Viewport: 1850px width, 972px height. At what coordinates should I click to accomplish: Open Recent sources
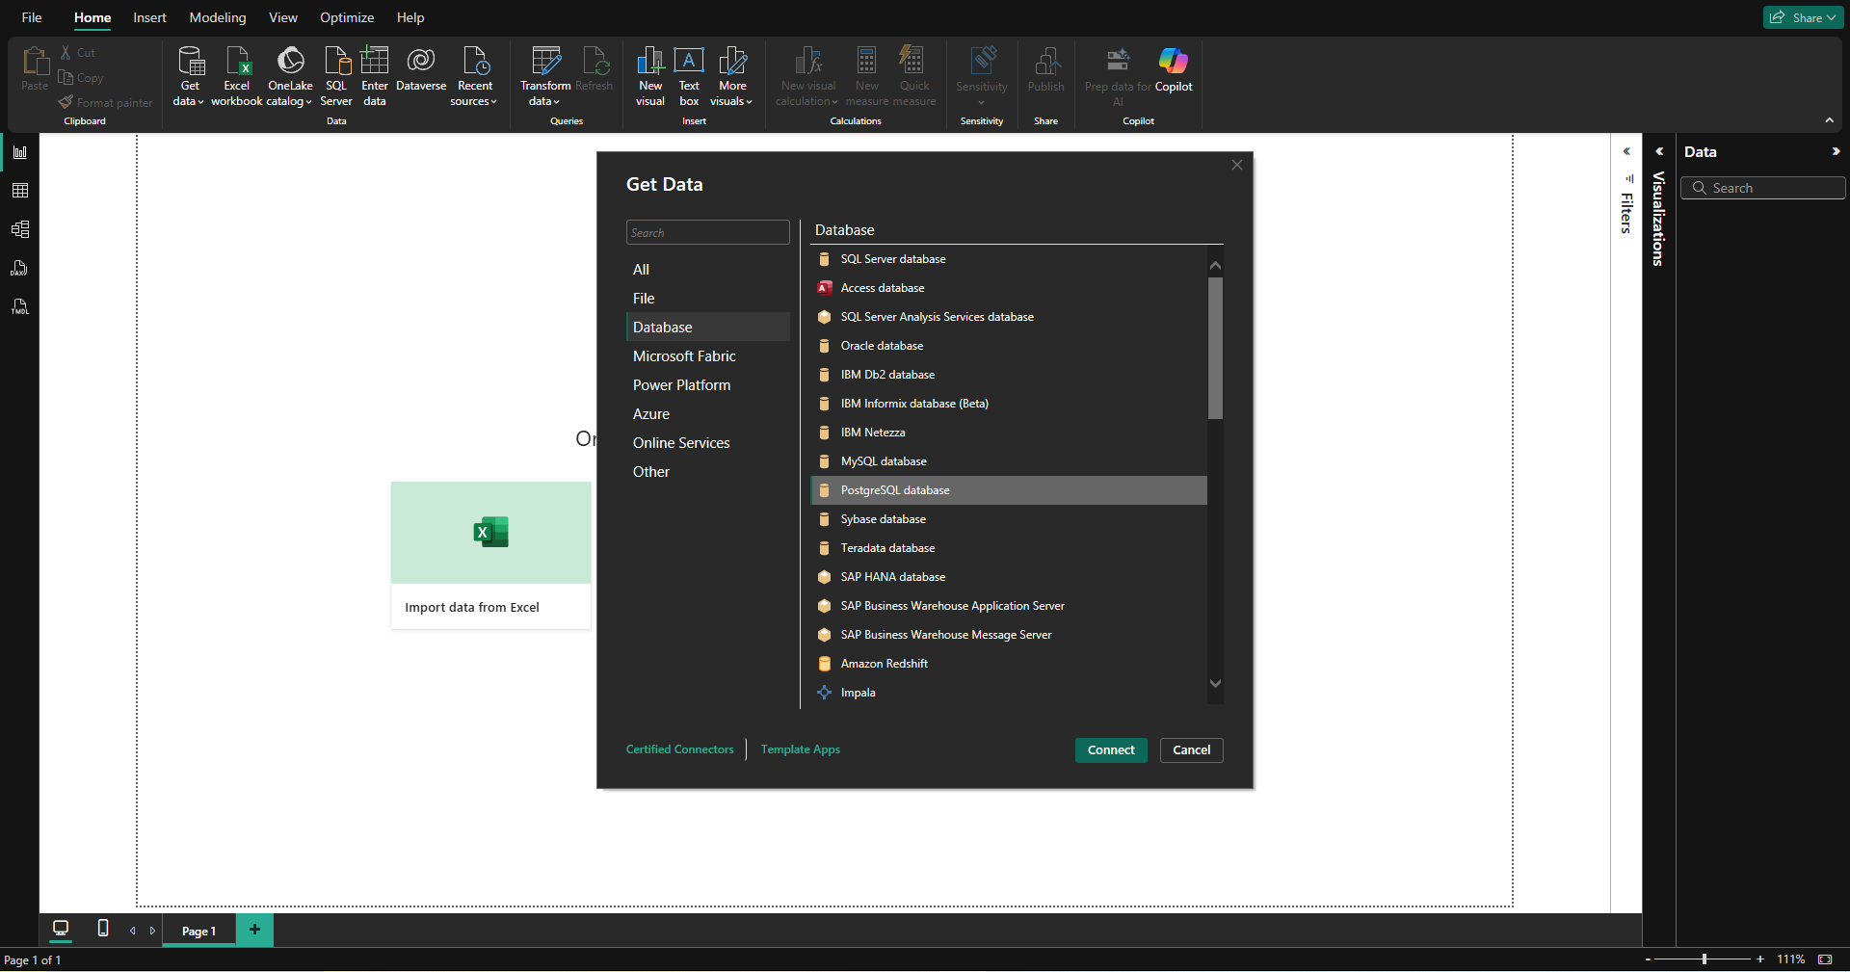pyautogui.click(x=474, y=75)
